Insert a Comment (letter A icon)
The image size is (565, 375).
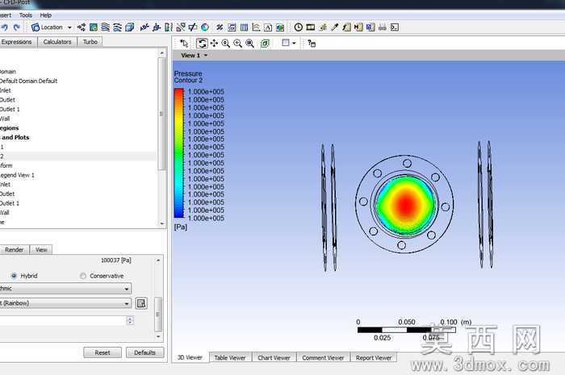(268, 27)
